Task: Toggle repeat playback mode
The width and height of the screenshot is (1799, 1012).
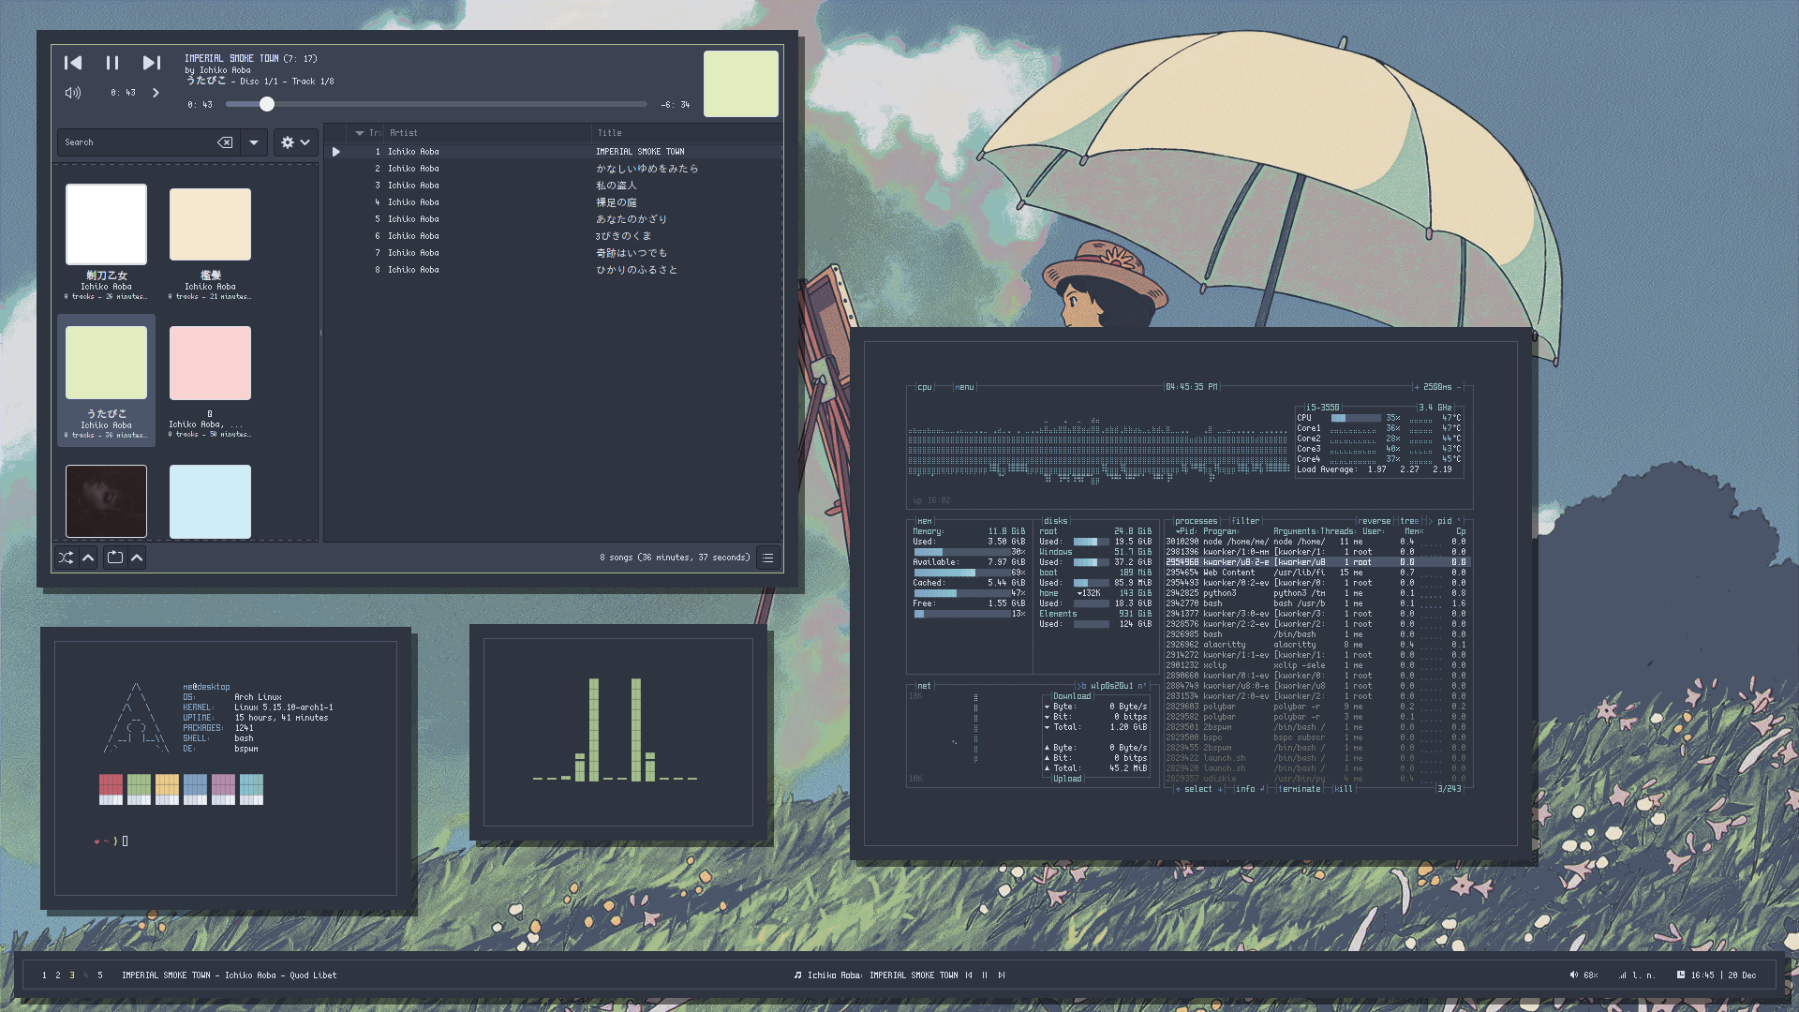Action: (115, 558)
